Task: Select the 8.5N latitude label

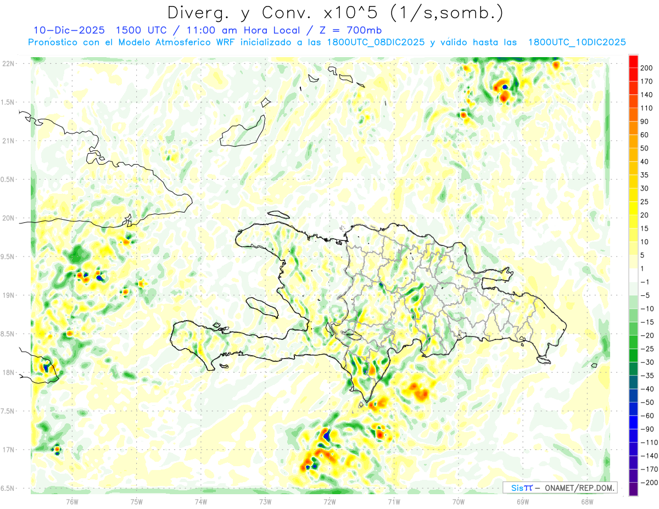Action: [8, 334]
